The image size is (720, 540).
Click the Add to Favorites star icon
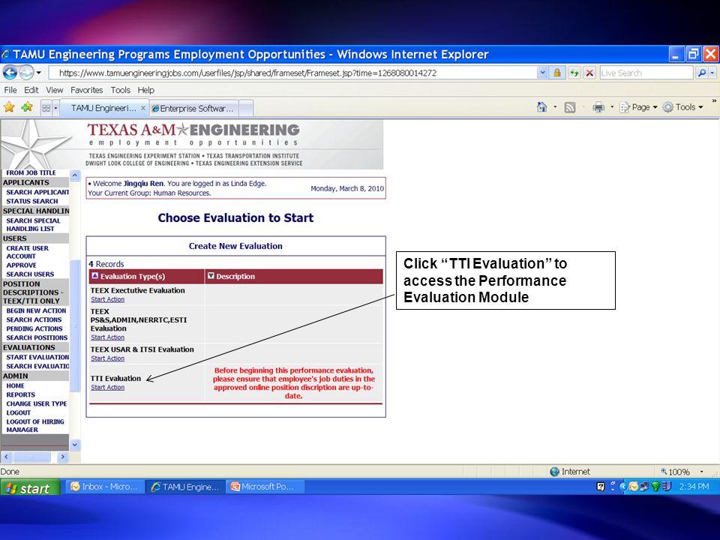(27, 107)
